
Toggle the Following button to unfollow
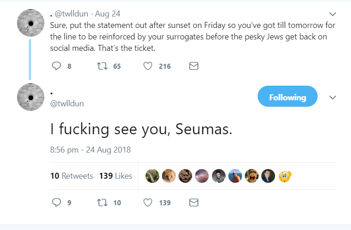coord(287,97)
